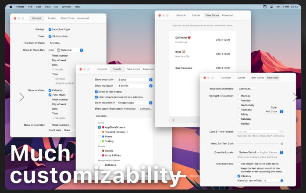The image size is (306, 193).
Task: Click the help question mark beside Date & Time Format
Action: (282, 132)
